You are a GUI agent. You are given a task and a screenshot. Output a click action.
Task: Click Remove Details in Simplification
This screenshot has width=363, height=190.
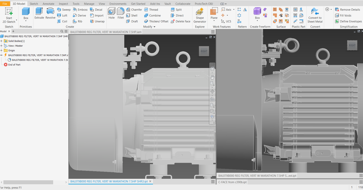click(x=347, y=9)
